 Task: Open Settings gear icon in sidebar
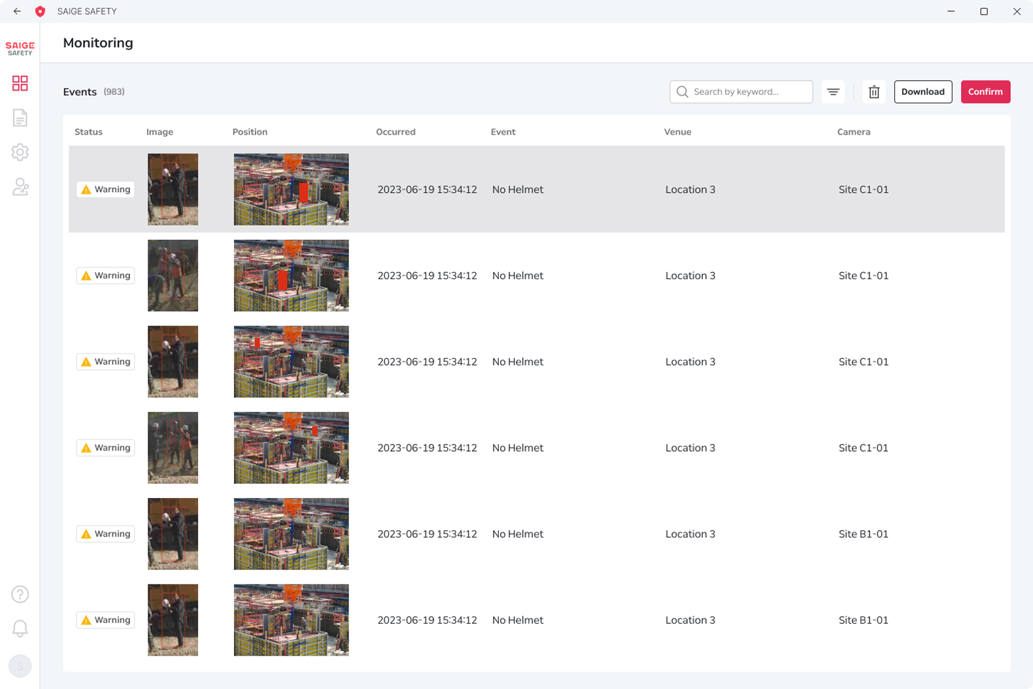[20, 152]
